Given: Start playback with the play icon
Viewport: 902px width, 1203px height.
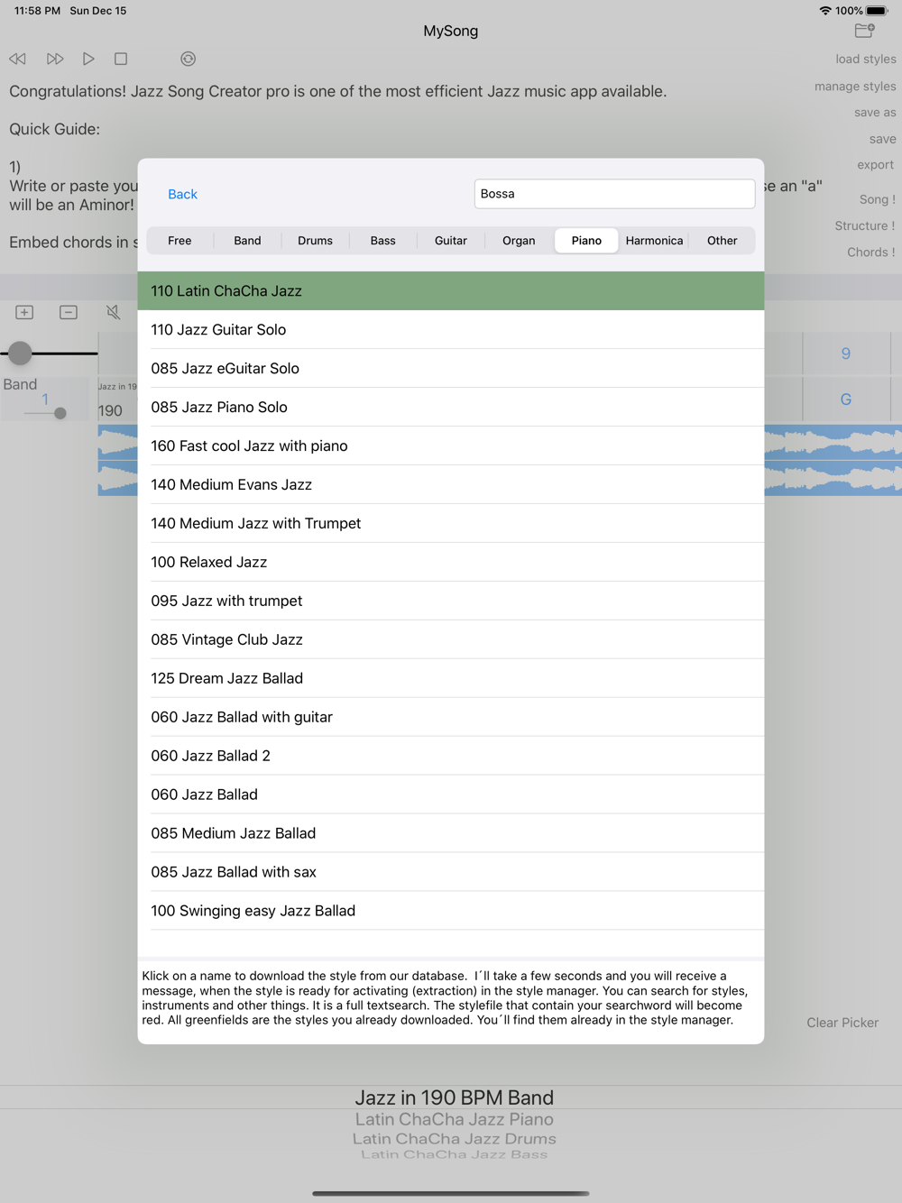Looking at the screenshot, I should click(x=88, y=59).
